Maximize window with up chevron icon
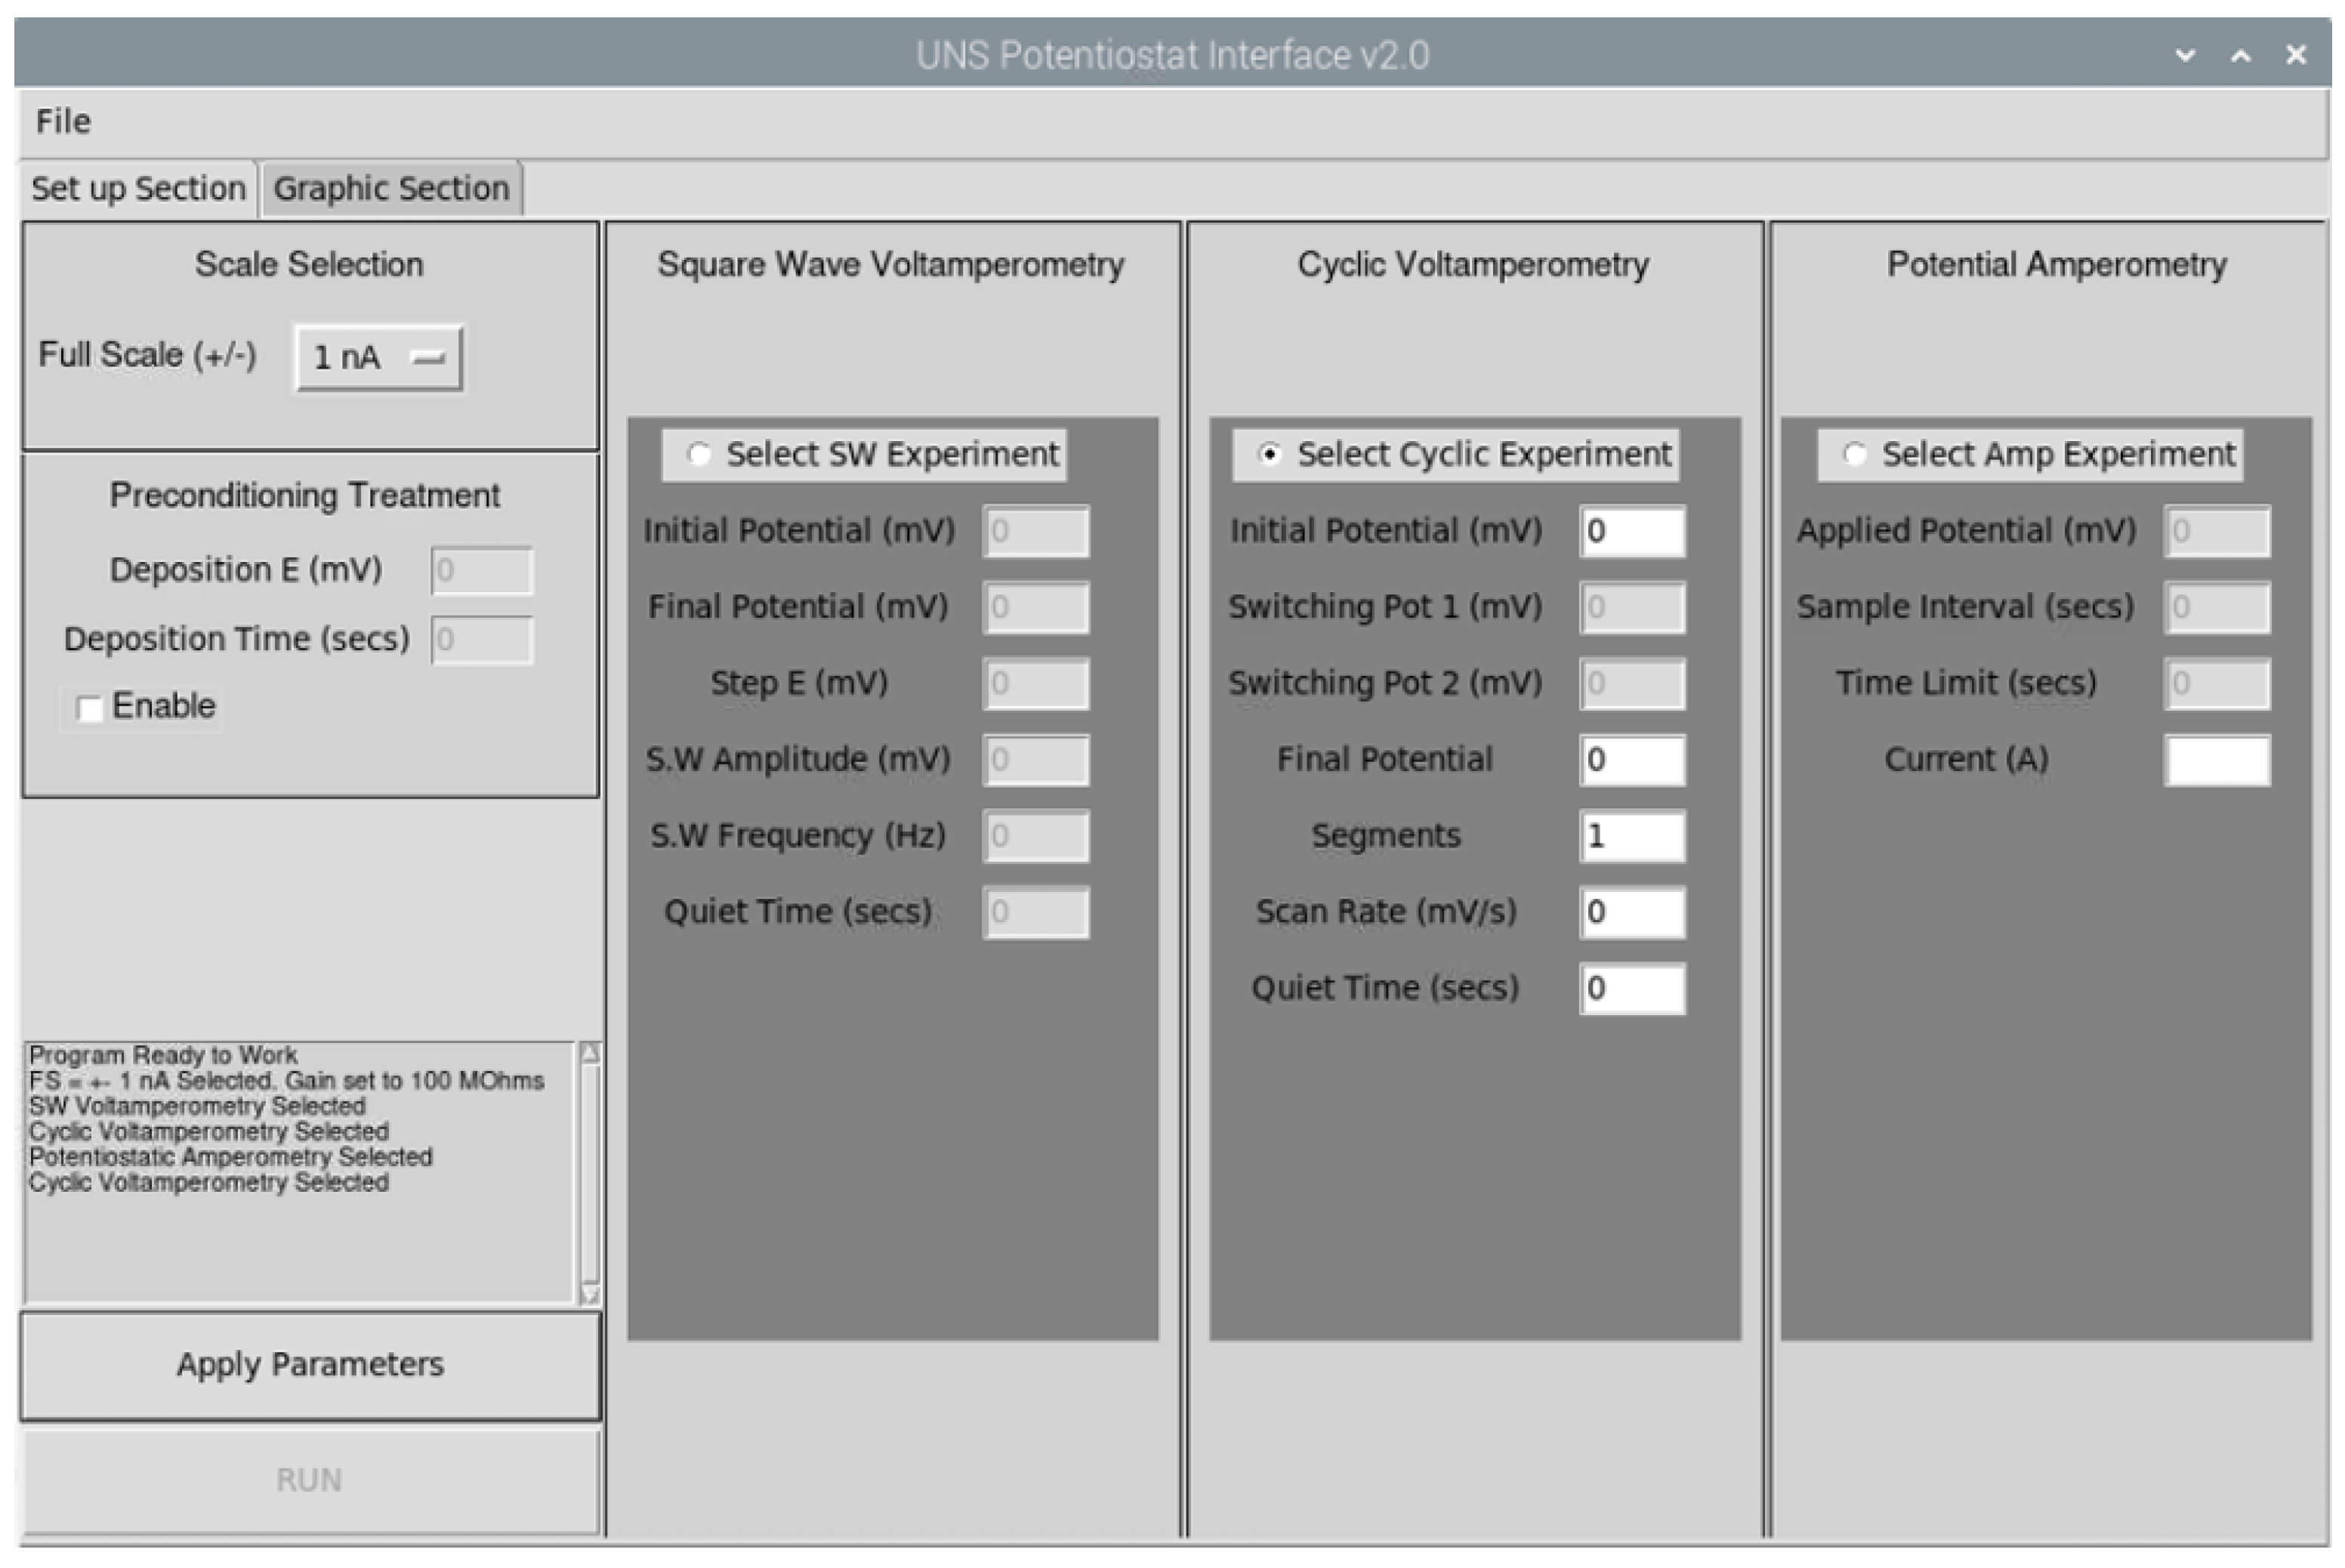This screenshot has height=1568, width=2345. coord(2240,55)
